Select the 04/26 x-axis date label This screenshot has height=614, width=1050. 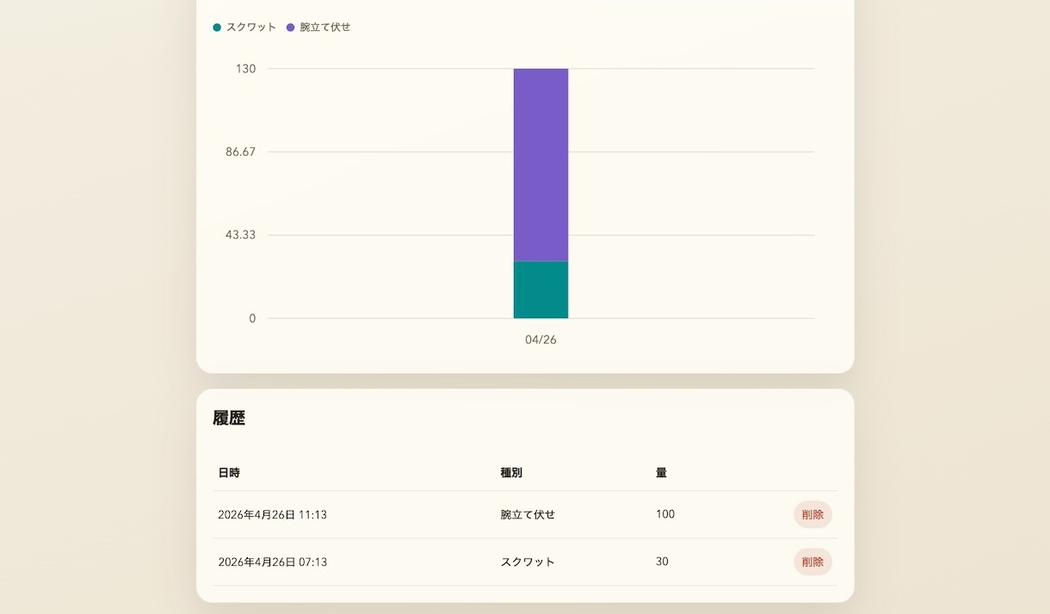540,340
